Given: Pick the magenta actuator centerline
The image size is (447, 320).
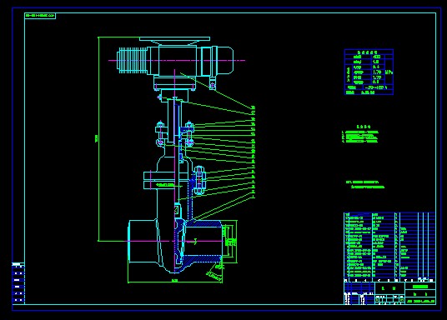Looking at the screenshot, I should point(177,60).
